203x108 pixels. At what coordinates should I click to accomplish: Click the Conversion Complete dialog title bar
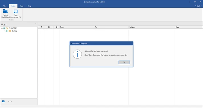pos(101,43)
